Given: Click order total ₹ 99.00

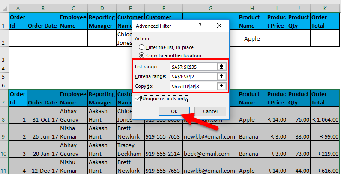Looking at the screenshot, I should (325, 132).
